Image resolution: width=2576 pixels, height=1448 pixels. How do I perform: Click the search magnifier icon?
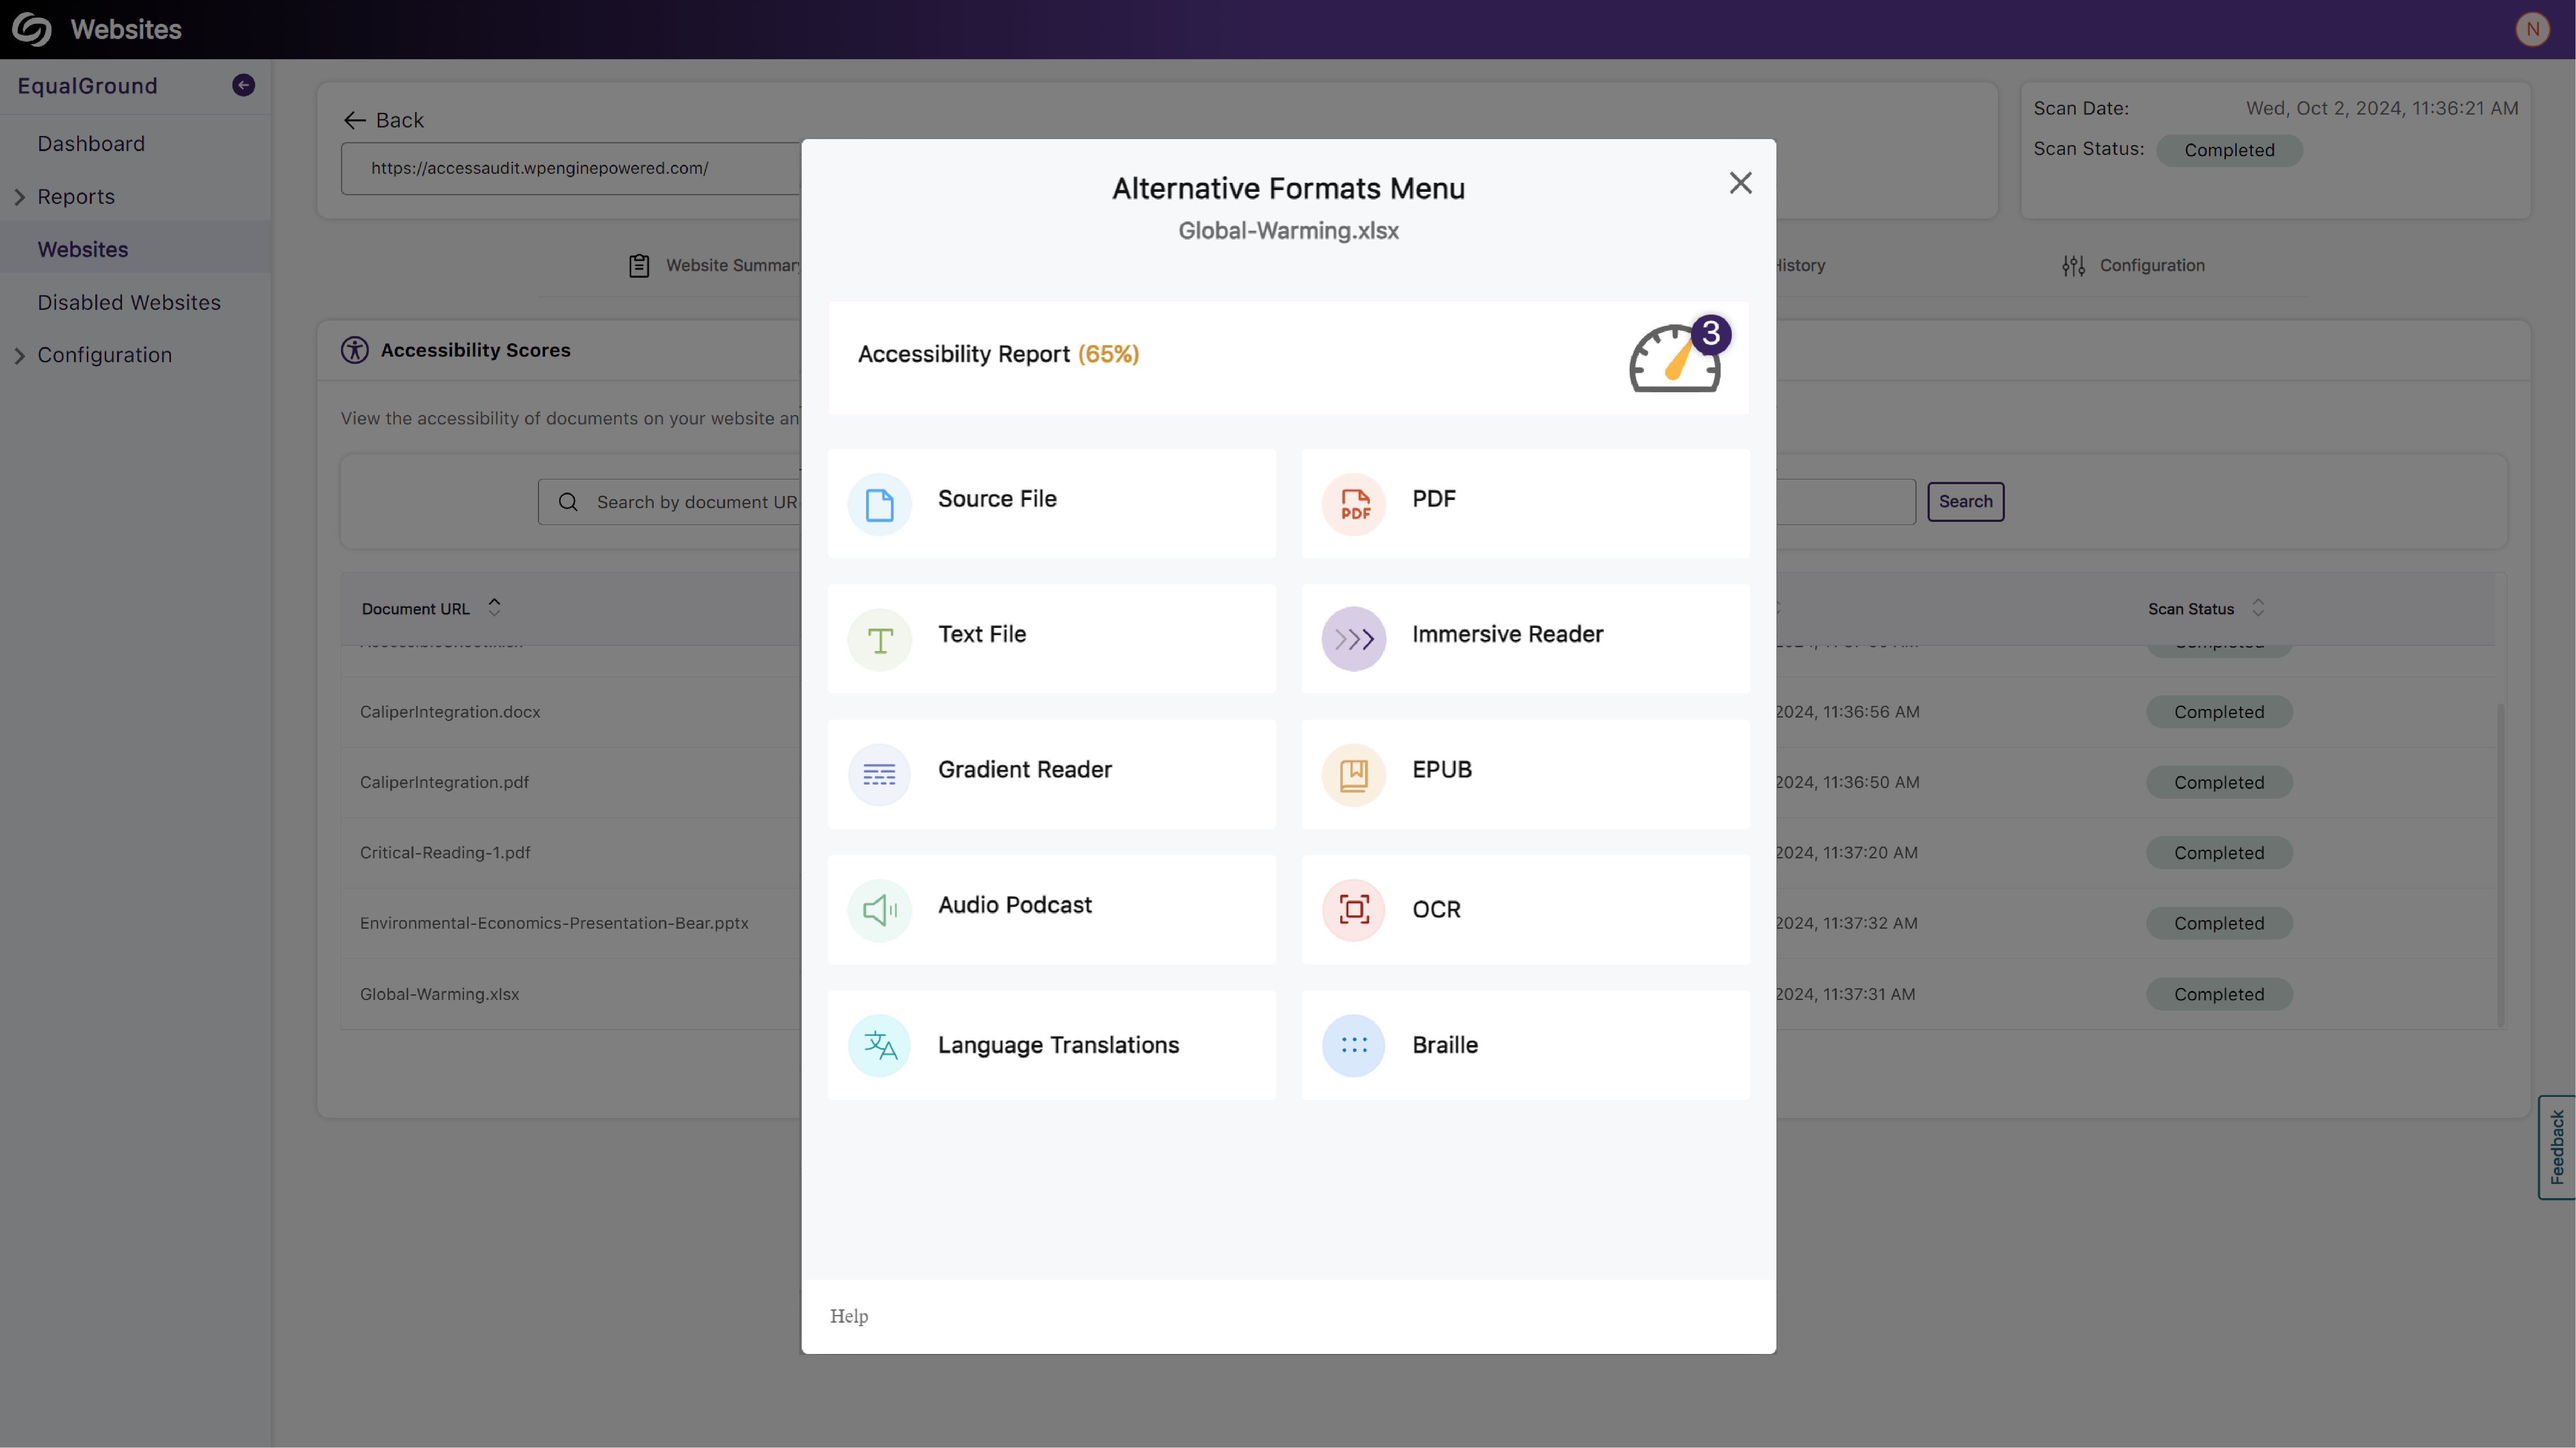click(x=568, y=502)
